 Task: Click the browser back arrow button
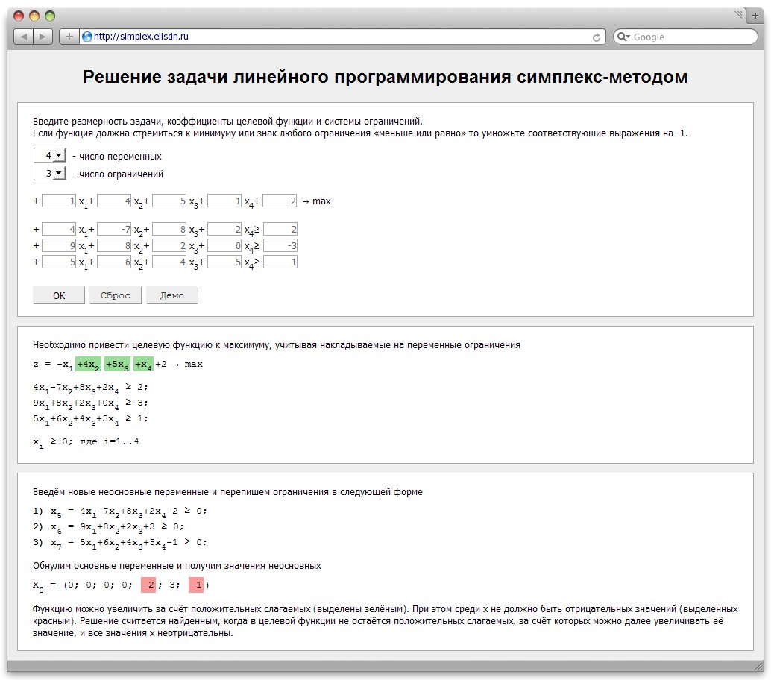[24, 37]
